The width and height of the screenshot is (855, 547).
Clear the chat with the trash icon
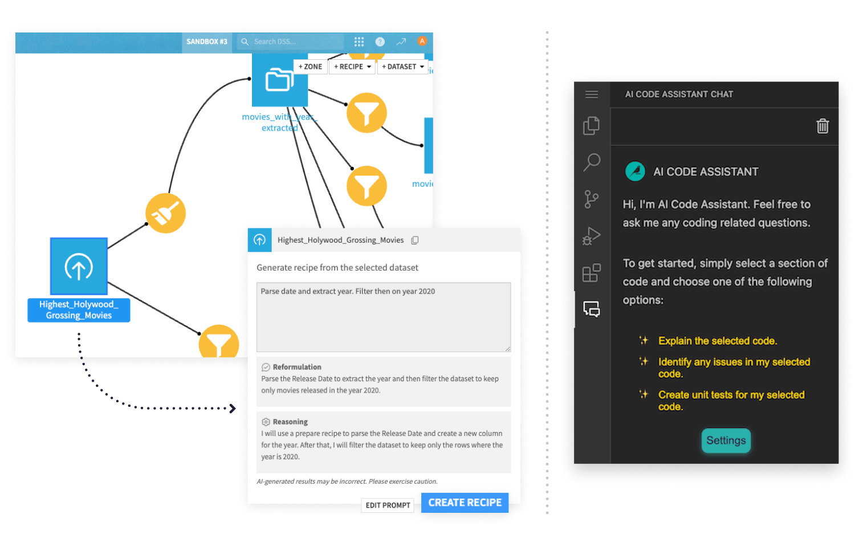822,126
